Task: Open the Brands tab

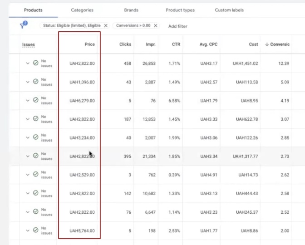Action: pos(131,10)
